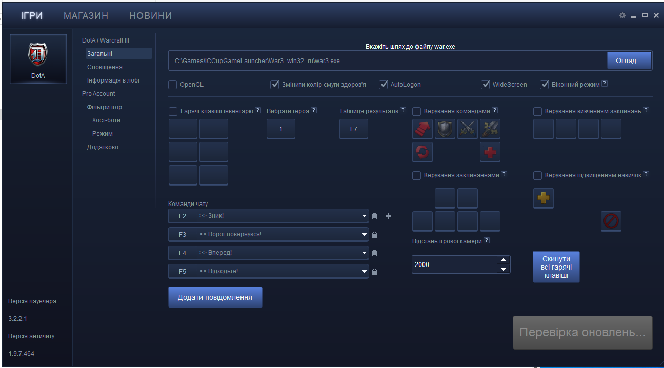This screenshot has height=368, width=664.
Task: Click the camera distance field '2000'
Action: coord(455,264)
